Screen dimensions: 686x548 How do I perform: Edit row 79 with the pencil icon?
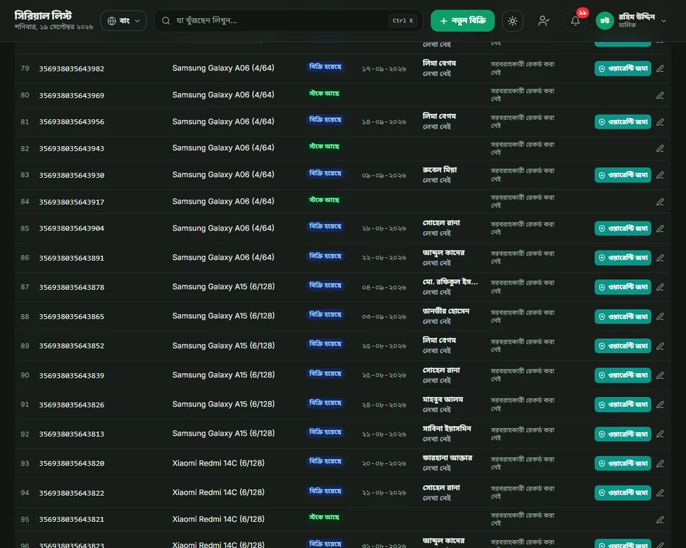click(660, 69)
